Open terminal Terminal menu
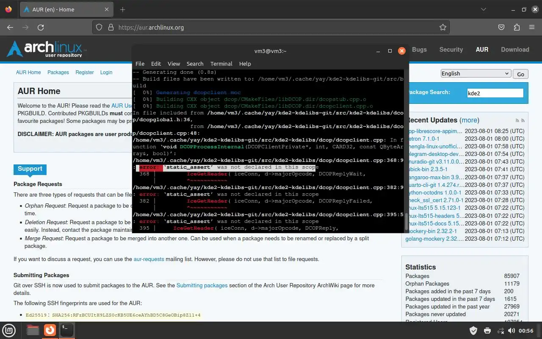542x339 pixels. tap(221, 64)
